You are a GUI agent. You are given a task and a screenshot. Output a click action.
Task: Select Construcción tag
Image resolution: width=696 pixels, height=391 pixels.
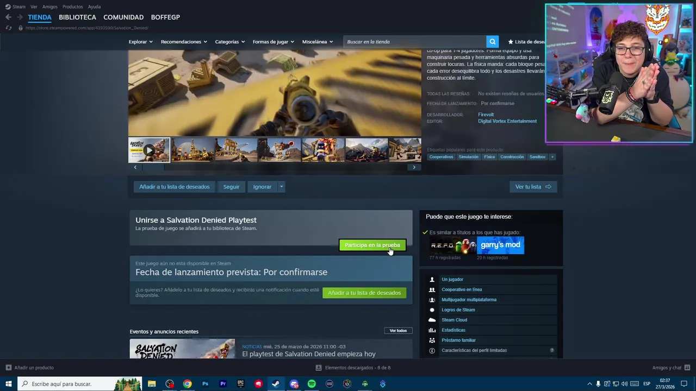coord(512,157)
